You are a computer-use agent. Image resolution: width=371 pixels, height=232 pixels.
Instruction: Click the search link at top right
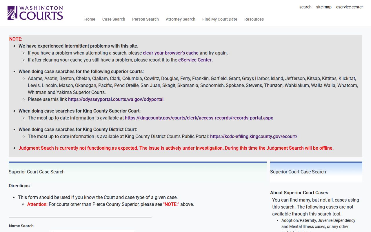click(305, 7)
